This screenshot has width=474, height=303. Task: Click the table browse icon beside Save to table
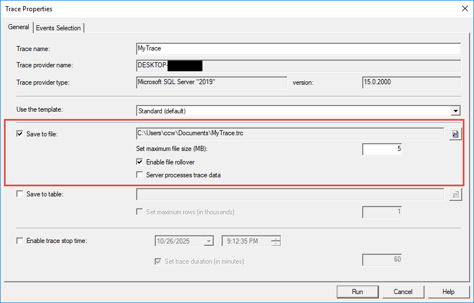click(455, 194)
